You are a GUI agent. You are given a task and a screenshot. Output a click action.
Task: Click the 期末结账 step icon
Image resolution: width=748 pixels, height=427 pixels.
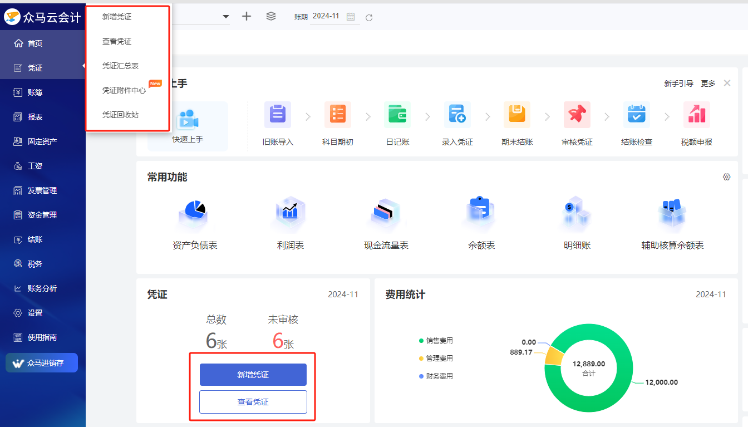coord(517,115)
